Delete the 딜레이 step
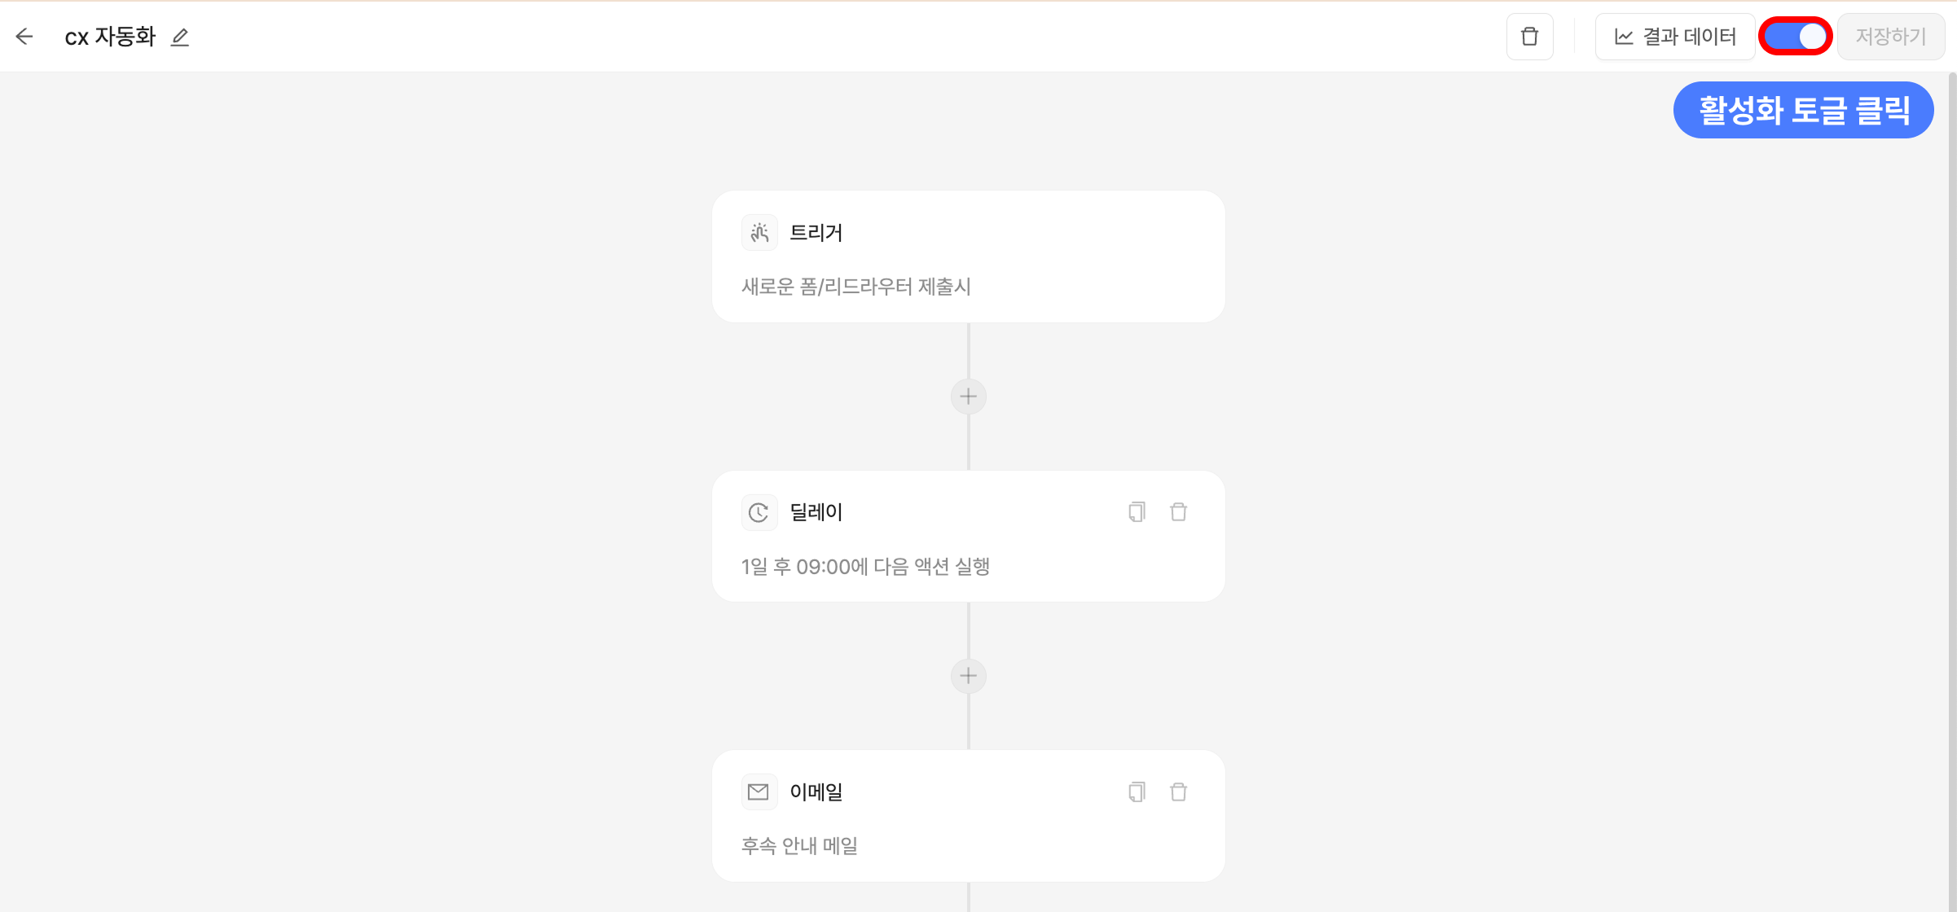This screenshot has width=1957, height=912. [1178, 512]
